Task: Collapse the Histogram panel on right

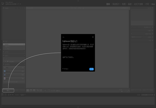Action: coord(153,8)
